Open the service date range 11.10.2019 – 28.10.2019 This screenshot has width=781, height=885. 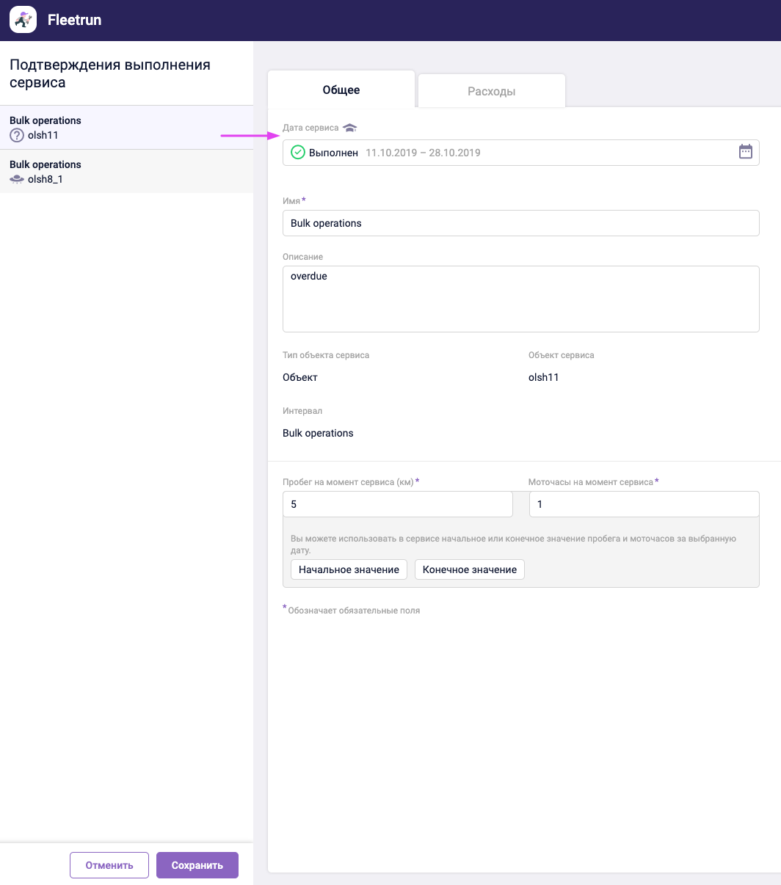click(x=423, y=153)
